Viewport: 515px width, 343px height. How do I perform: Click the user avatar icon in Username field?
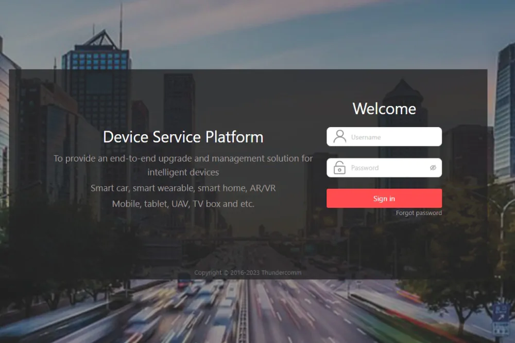339,137
